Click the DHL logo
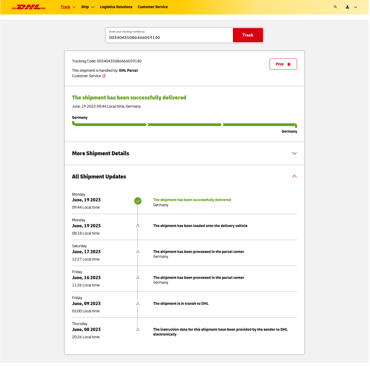 coord(29,7)
